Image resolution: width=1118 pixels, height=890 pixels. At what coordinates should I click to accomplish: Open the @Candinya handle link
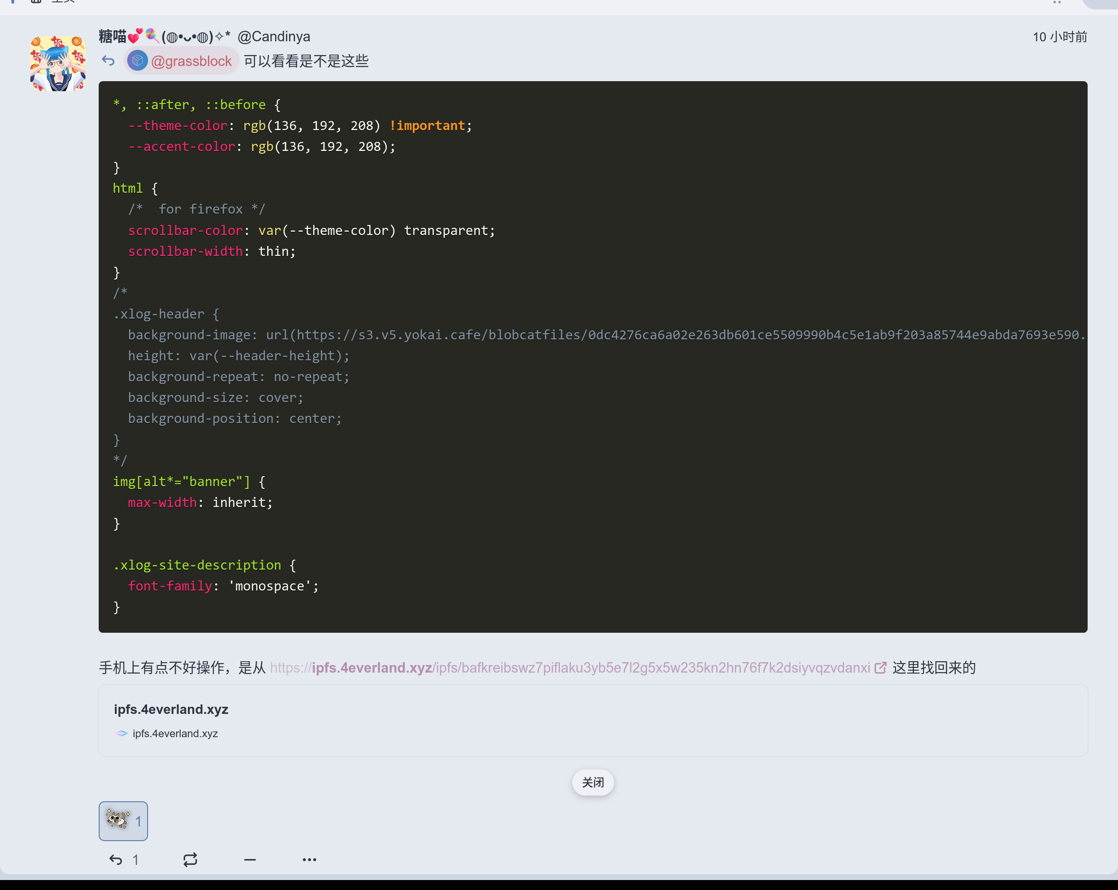273,36
